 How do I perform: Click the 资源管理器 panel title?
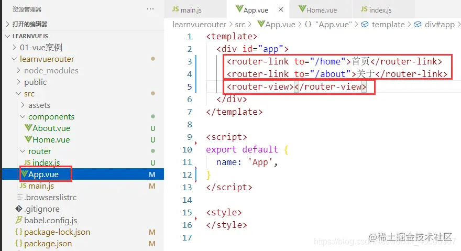27,9
